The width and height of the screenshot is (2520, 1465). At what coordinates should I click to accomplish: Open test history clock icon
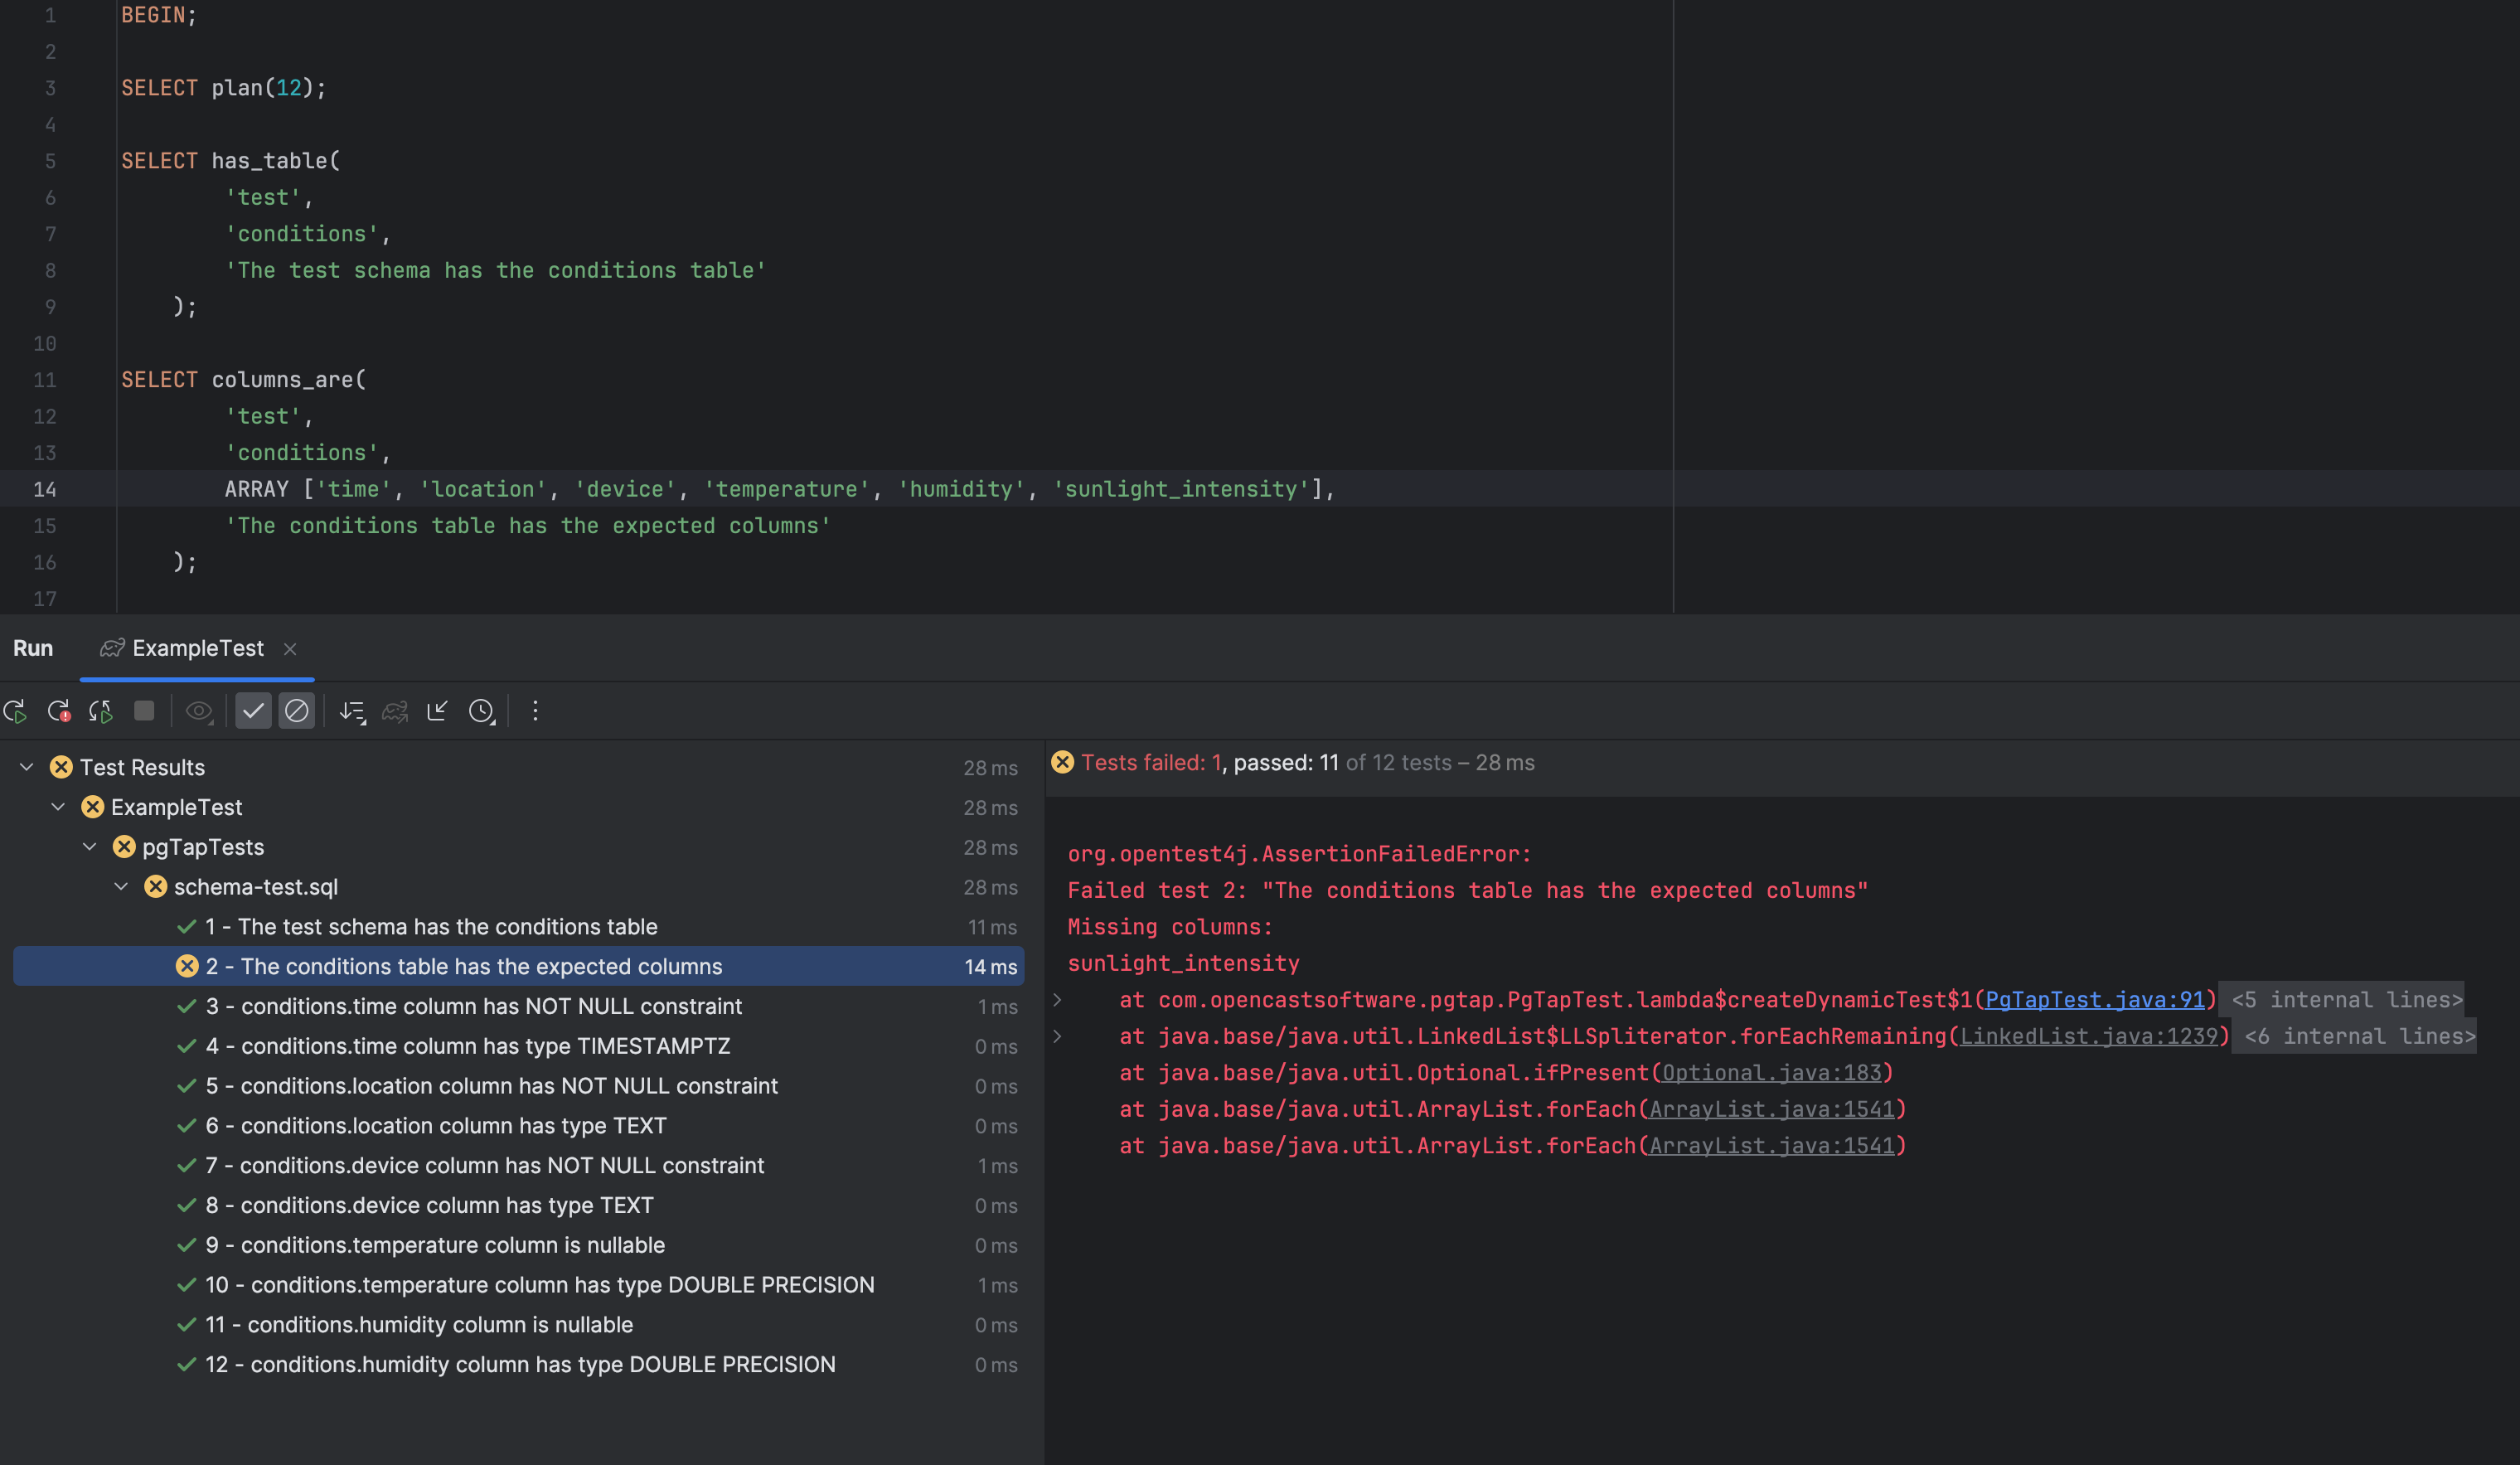tap(482, 711)
